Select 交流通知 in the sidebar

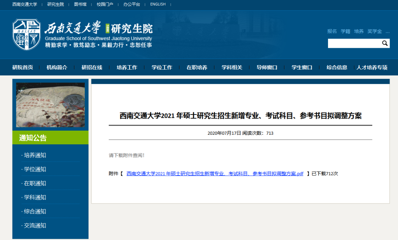click(x=35, y=226)
